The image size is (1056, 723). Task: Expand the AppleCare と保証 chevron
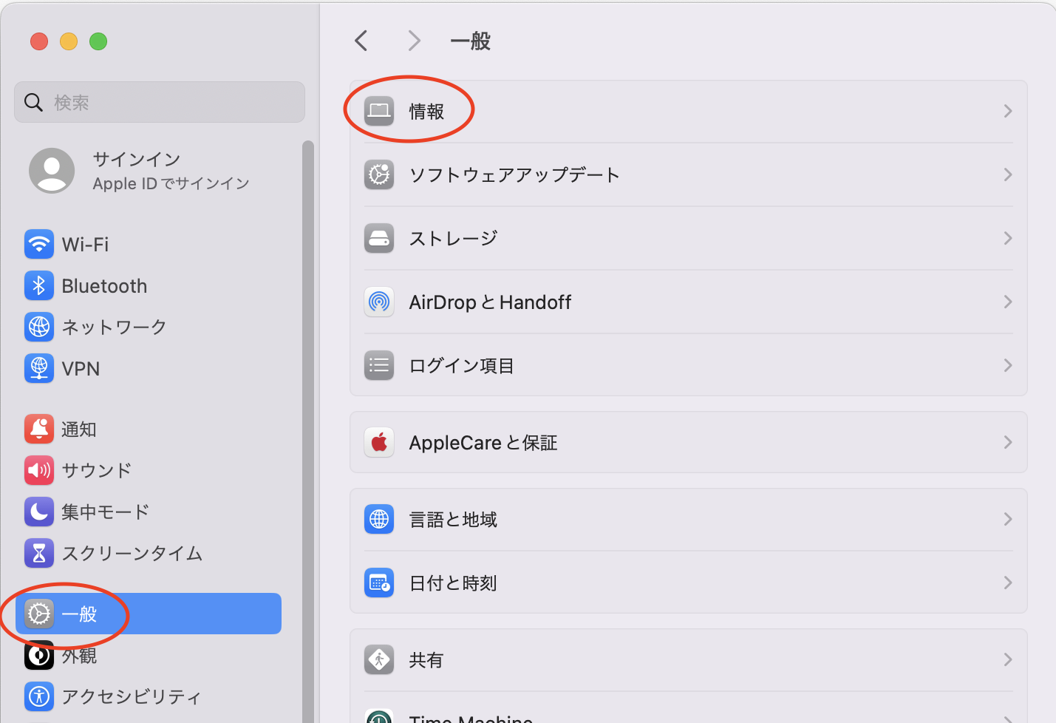[x=1008, y=442]
